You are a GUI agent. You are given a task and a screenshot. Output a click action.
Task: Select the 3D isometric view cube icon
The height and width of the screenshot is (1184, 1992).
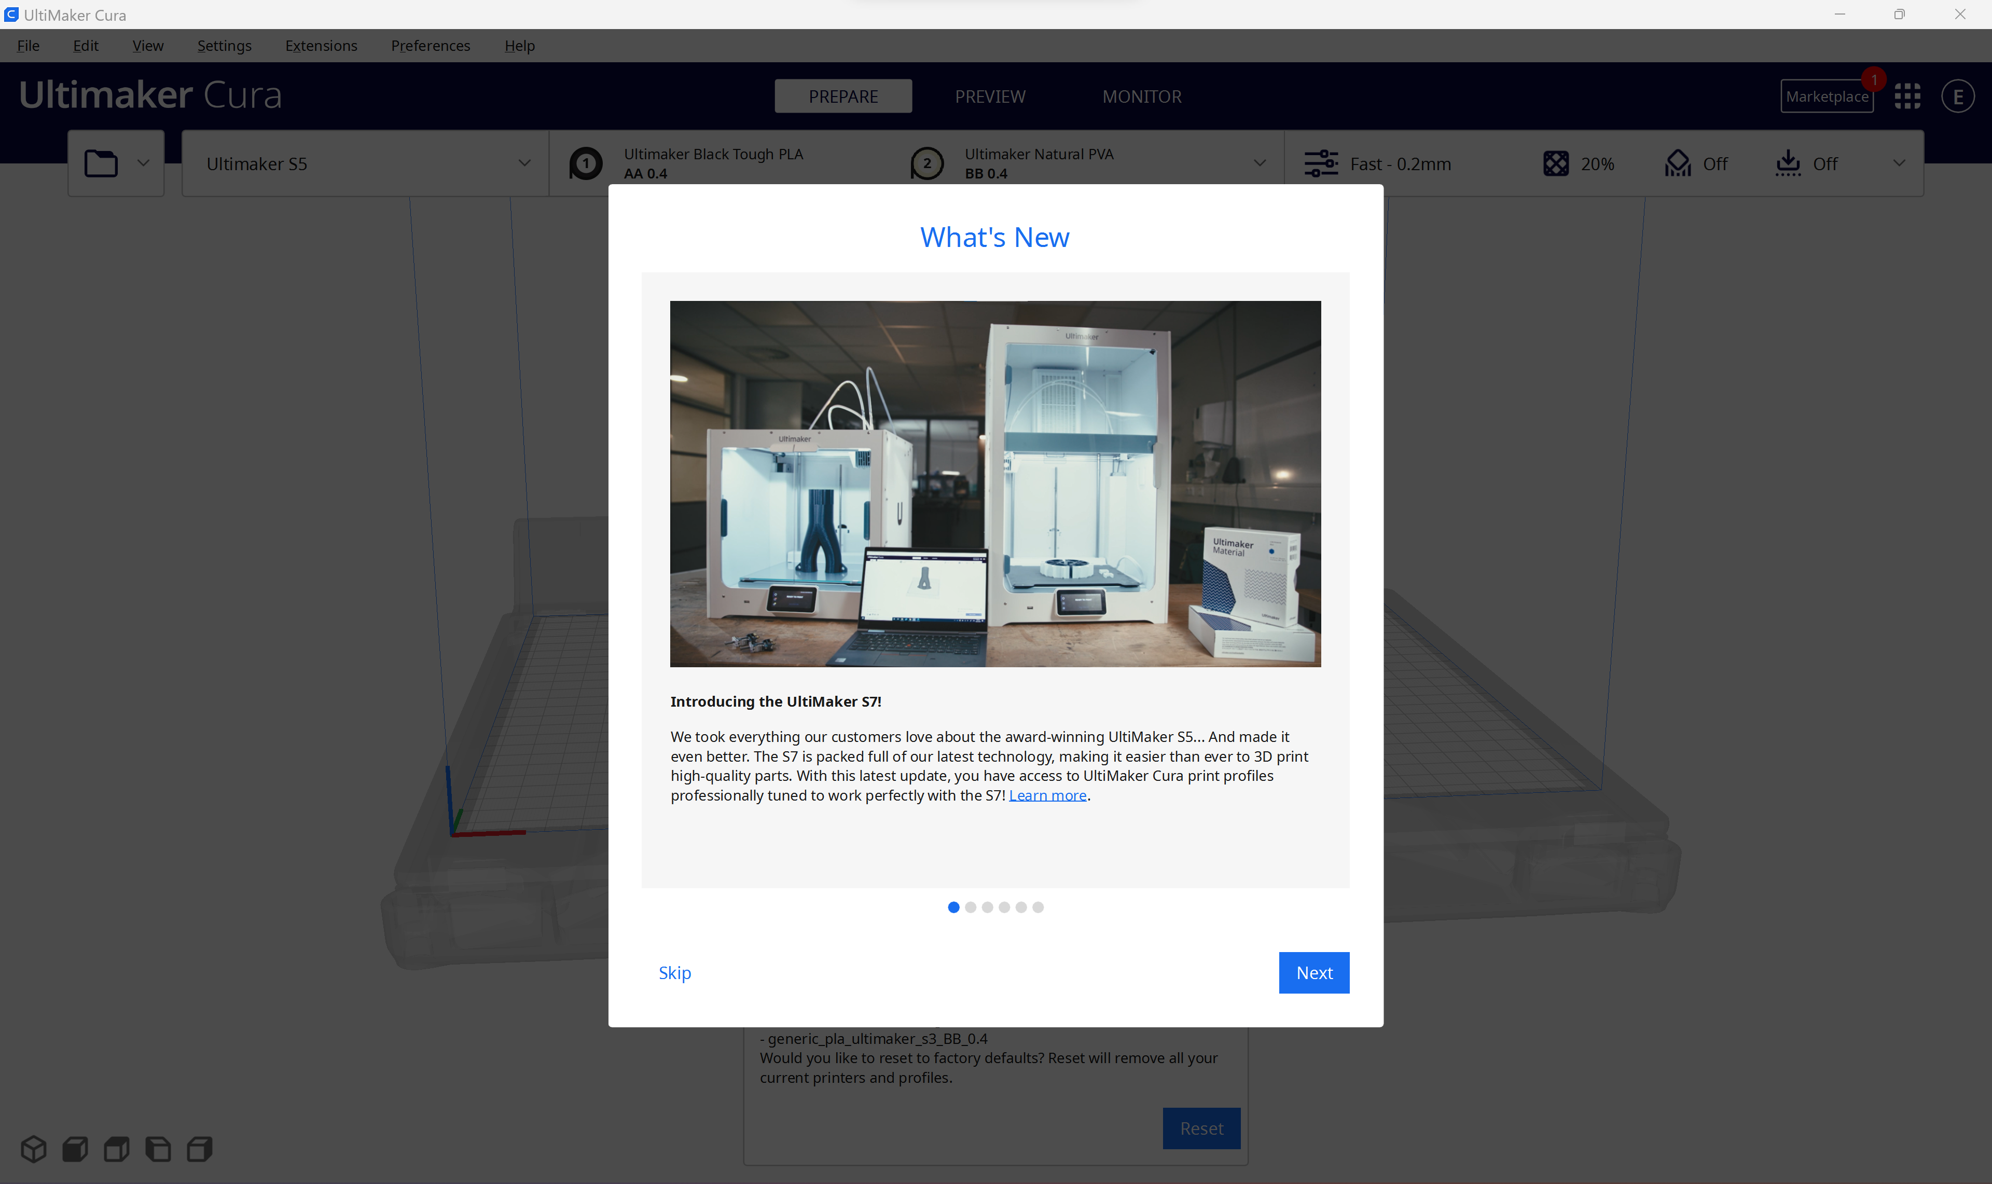tap(34, 1149)
